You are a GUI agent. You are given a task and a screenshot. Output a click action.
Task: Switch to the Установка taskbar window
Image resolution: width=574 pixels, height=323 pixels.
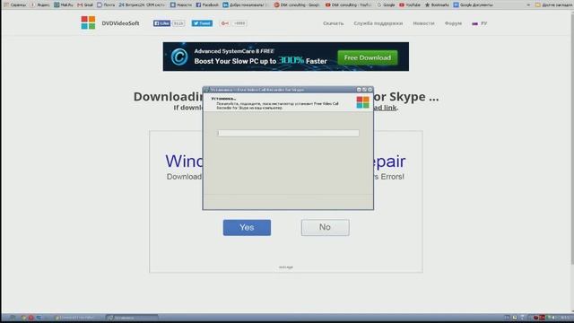click(132, 318)
